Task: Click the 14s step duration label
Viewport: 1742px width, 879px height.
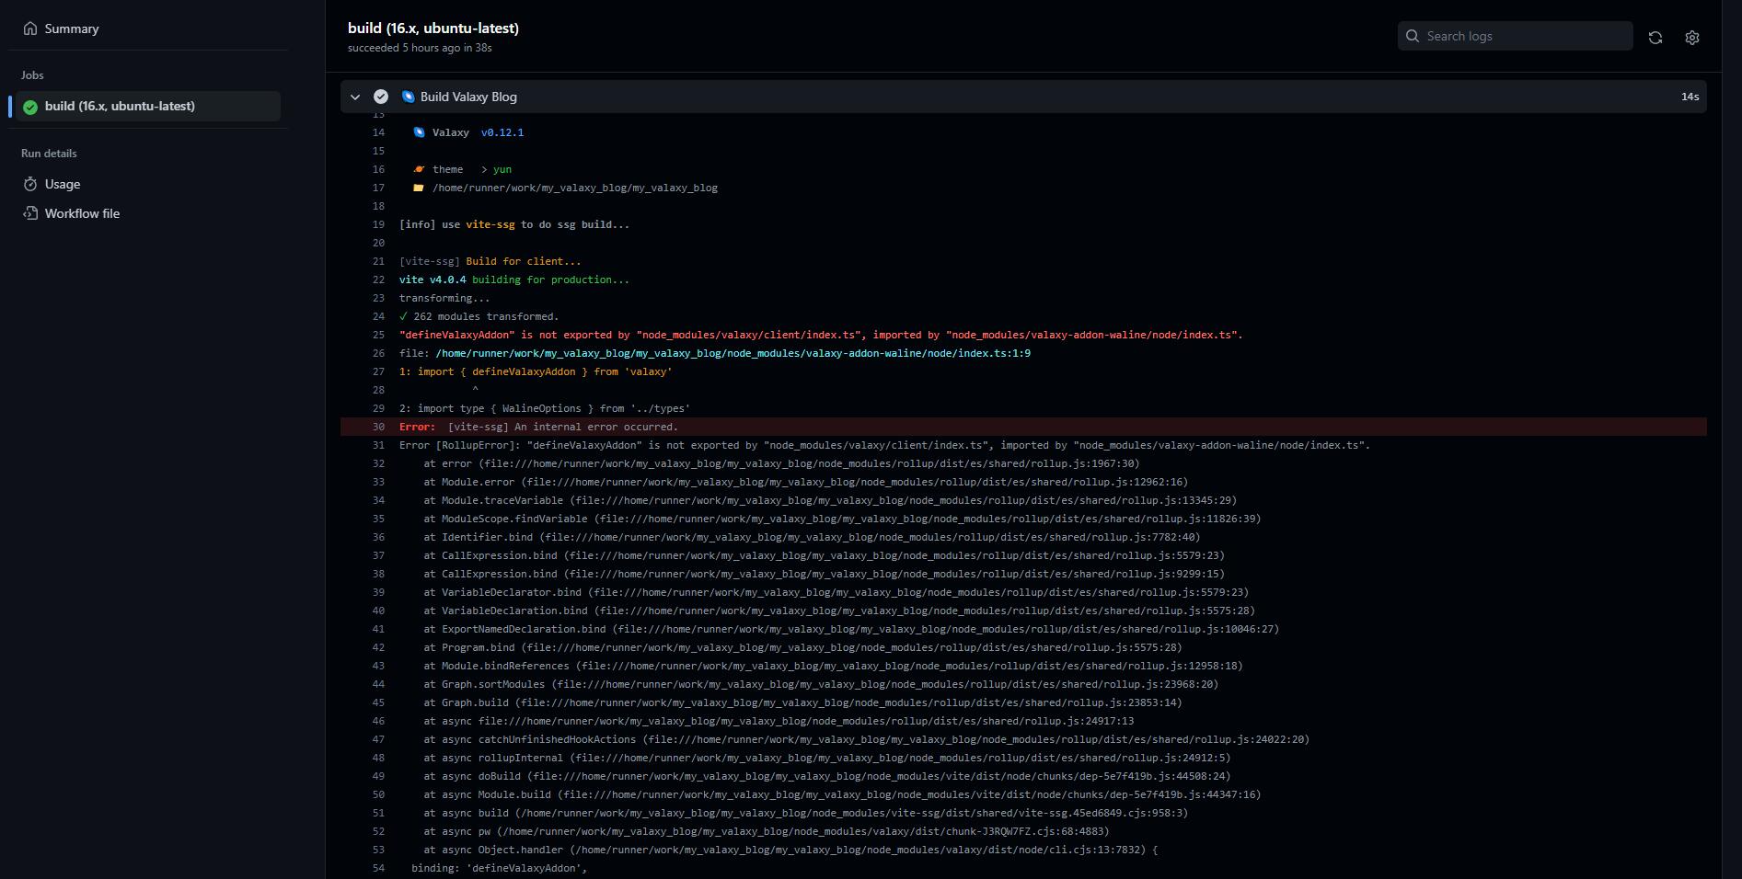Action: click(x=1690, y=96)
